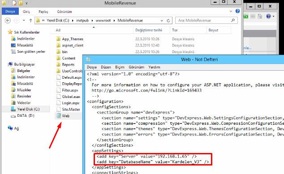Open Masaüstü under Sık Kullanılanlar
This screenshot has width=284, height=174.
point(25,45)
